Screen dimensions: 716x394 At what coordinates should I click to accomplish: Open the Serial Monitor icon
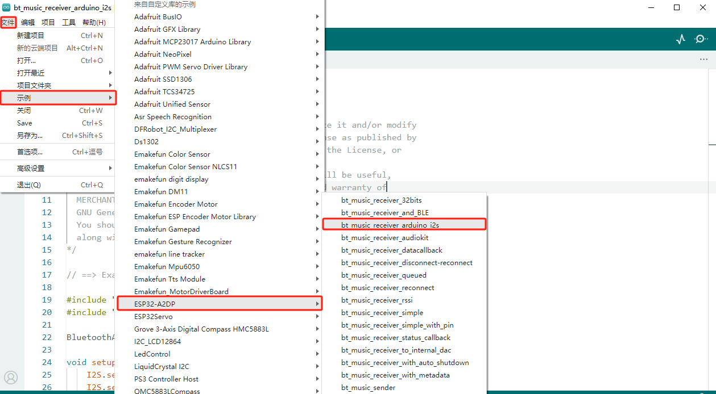pyautogui.click(x=701, y=39)
